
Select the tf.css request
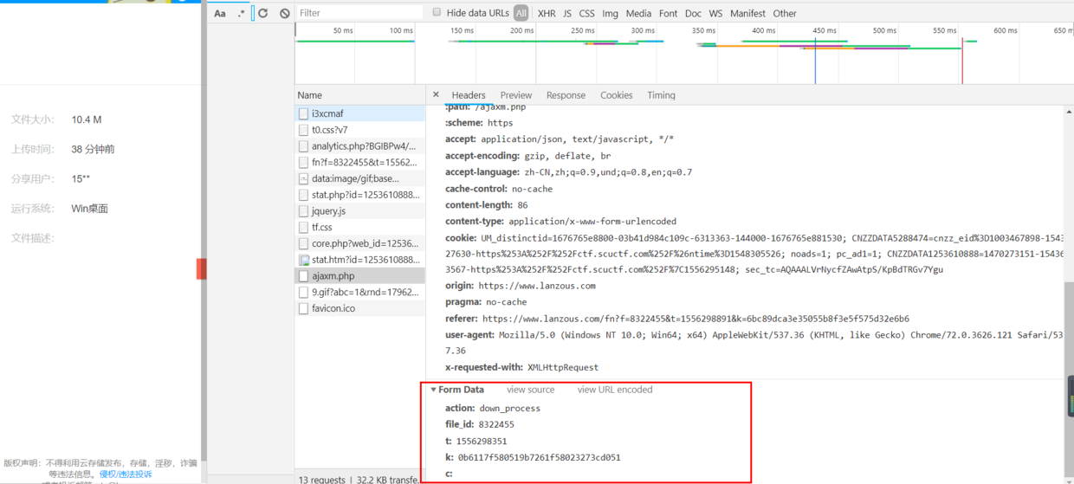359,227
